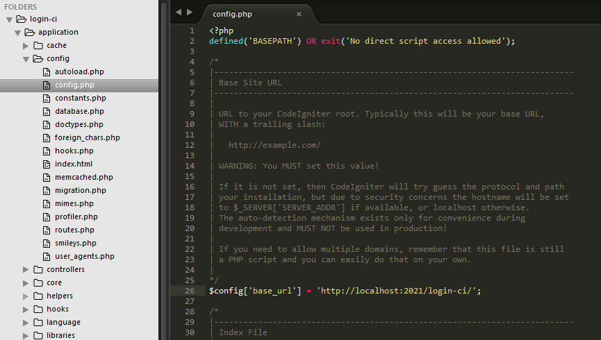Open autoload.php from the sidebar
The width and height of the screenshot is (601, 340).
point(79,72)
